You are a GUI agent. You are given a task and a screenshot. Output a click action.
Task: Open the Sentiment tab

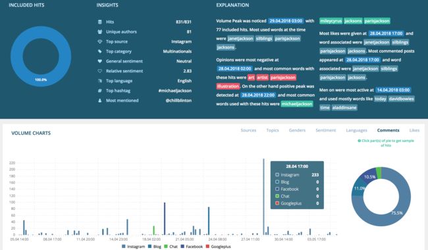click(x=326, y=130)
